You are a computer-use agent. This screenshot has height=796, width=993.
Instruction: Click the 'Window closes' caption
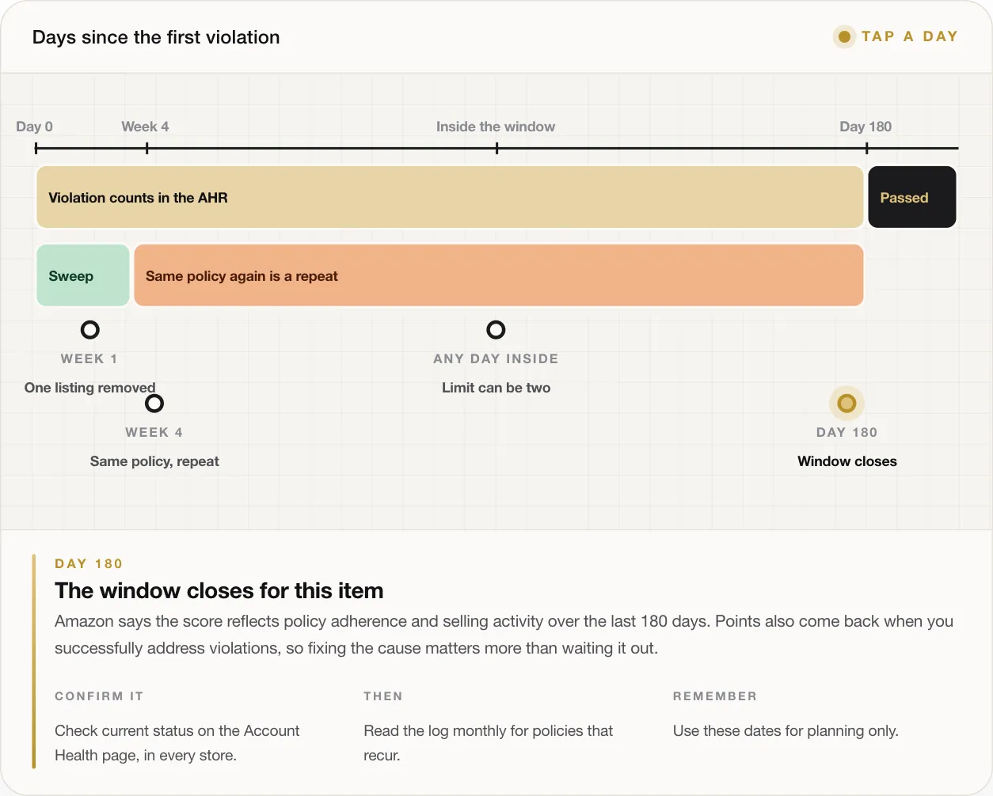847,461
